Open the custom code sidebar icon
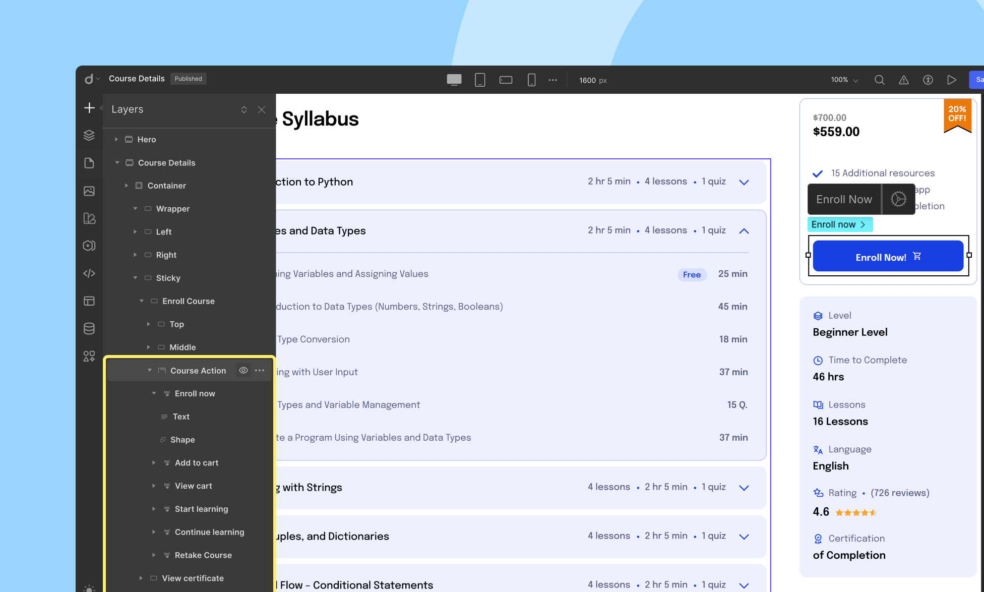Screen dimensions: 984x592 click(89, 273)
